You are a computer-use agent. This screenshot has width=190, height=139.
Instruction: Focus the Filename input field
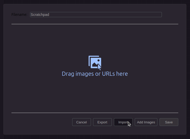point(96,15)
